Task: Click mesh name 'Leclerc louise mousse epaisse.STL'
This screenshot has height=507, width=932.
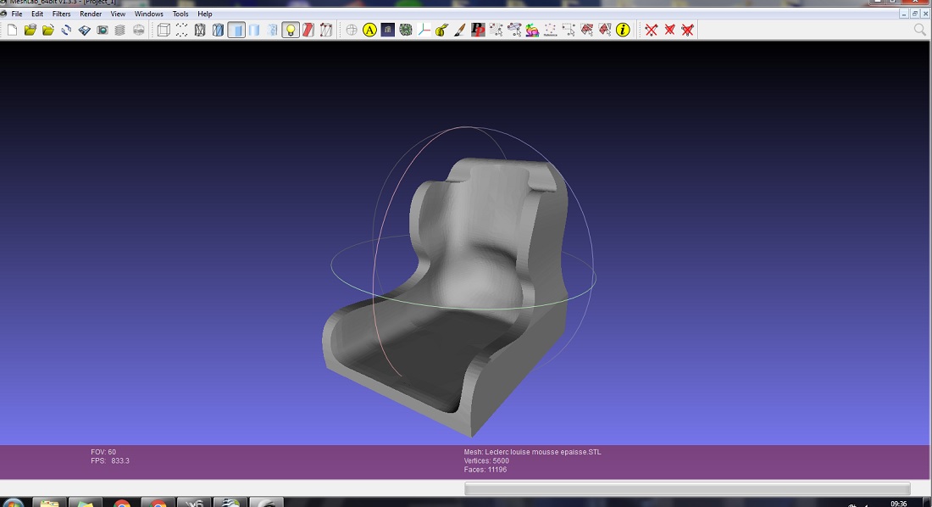Action: (x=532, y=452)
